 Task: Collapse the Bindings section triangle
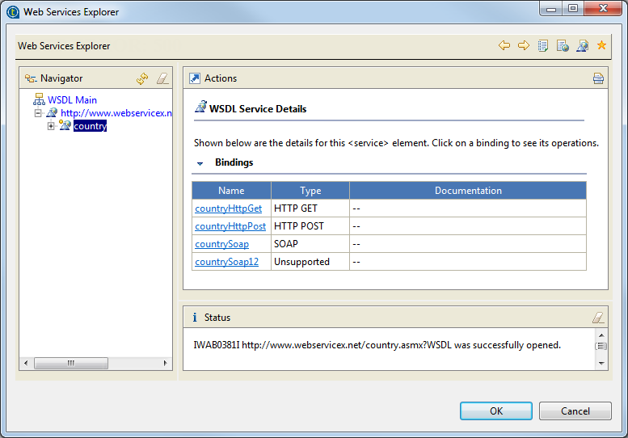point(200,163)
